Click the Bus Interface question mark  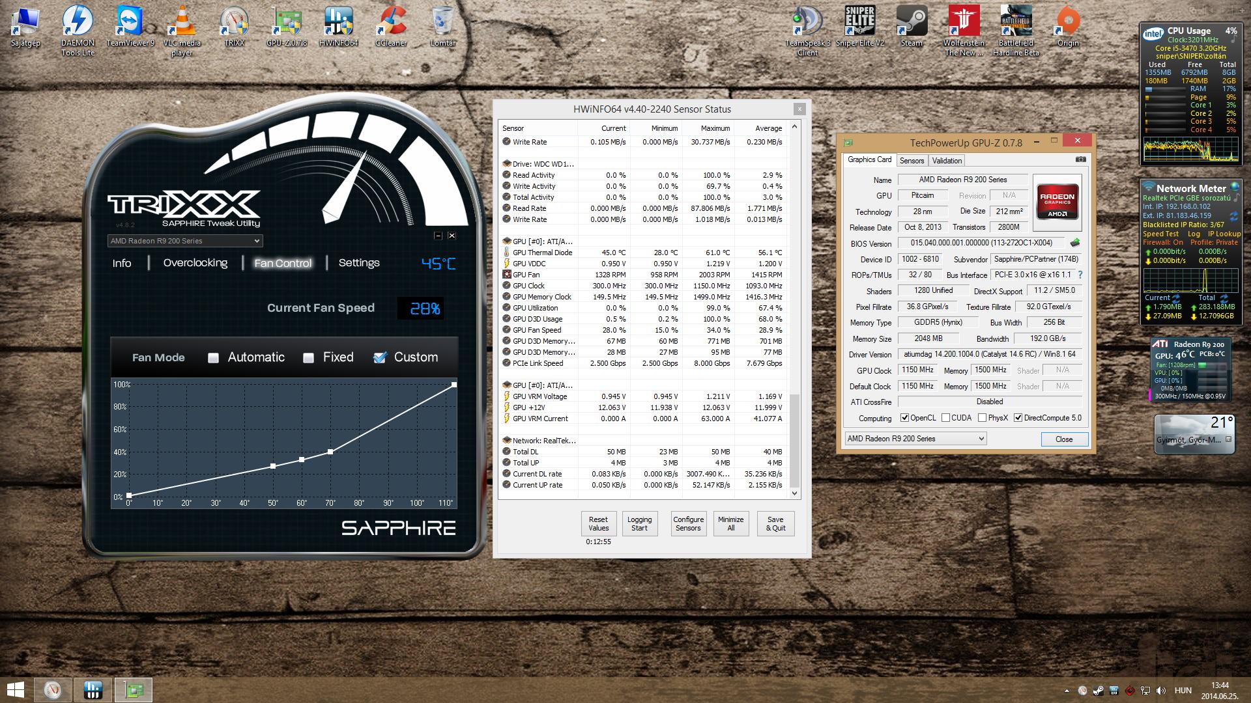pos(1080,275)
